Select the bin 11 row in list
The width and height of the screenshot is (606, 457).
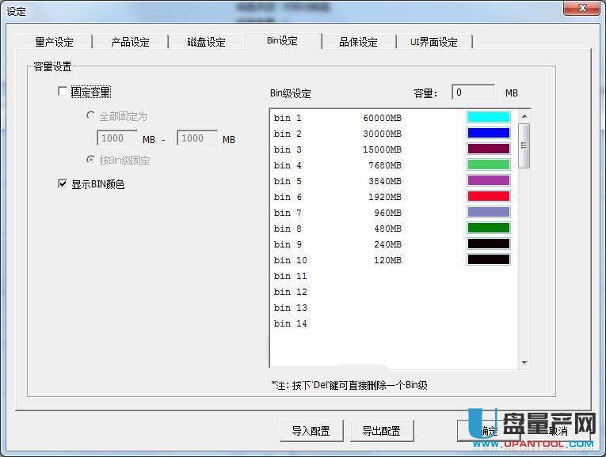click(x=291, y=276)
